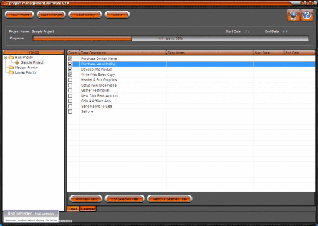Select the Medium Priority folder icon

[x=11, y=67]
